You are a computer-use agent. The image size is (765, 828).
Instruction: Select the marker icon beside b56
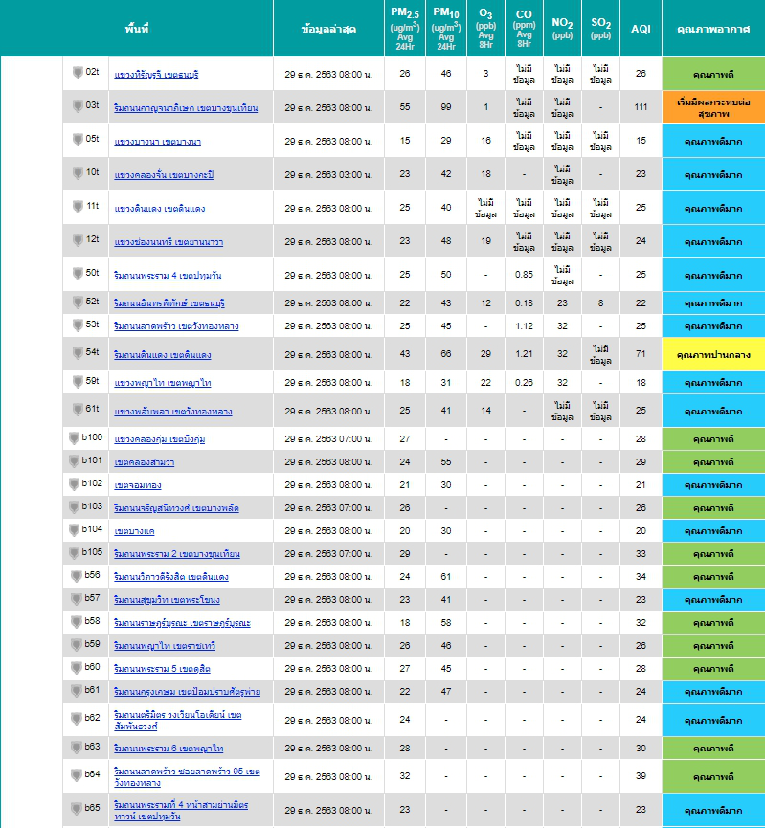click(x=76, y=576)
